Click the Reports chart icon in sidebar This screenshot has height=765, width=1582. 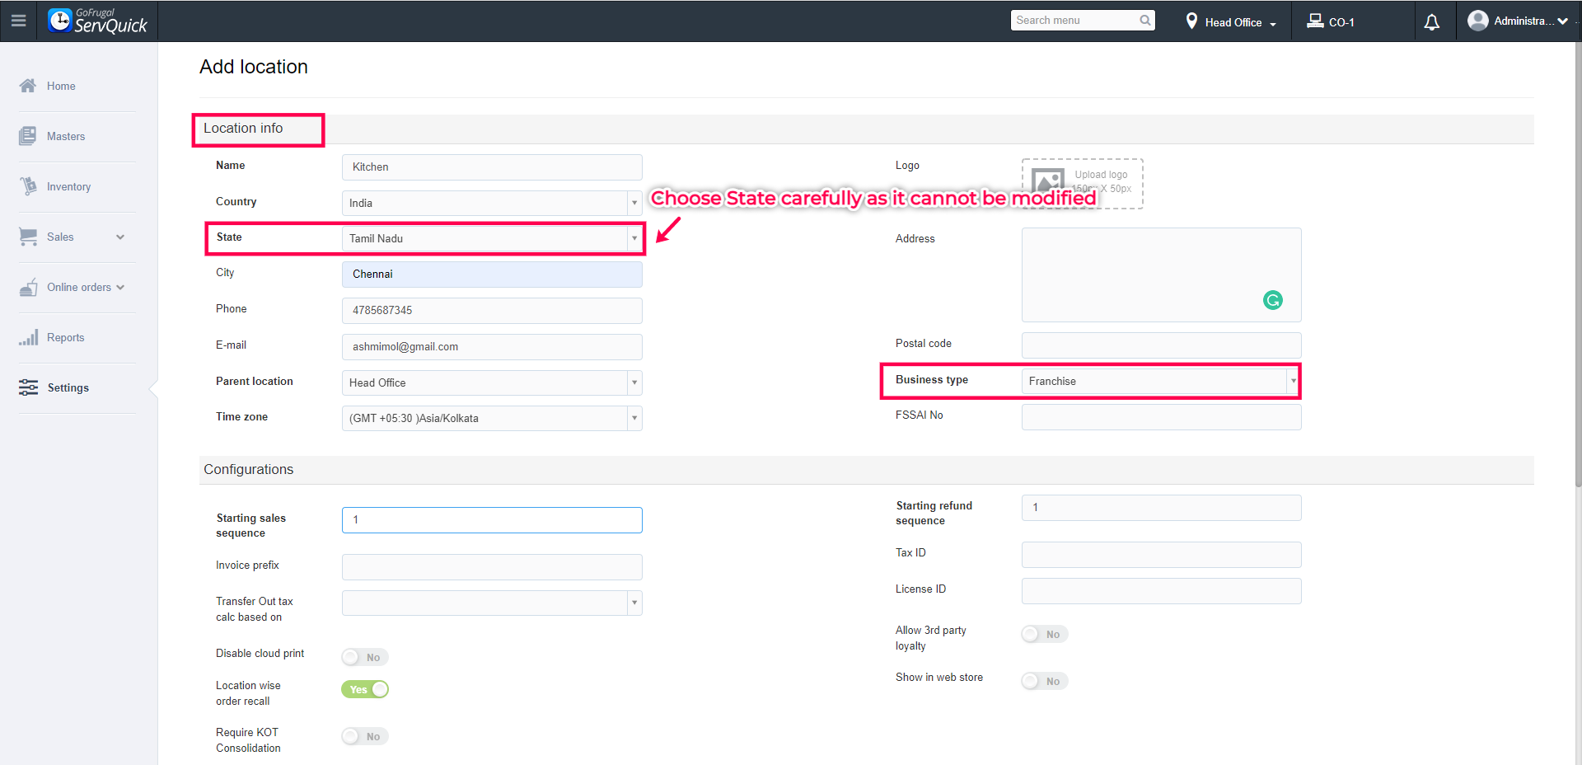[x=28, y=337]
